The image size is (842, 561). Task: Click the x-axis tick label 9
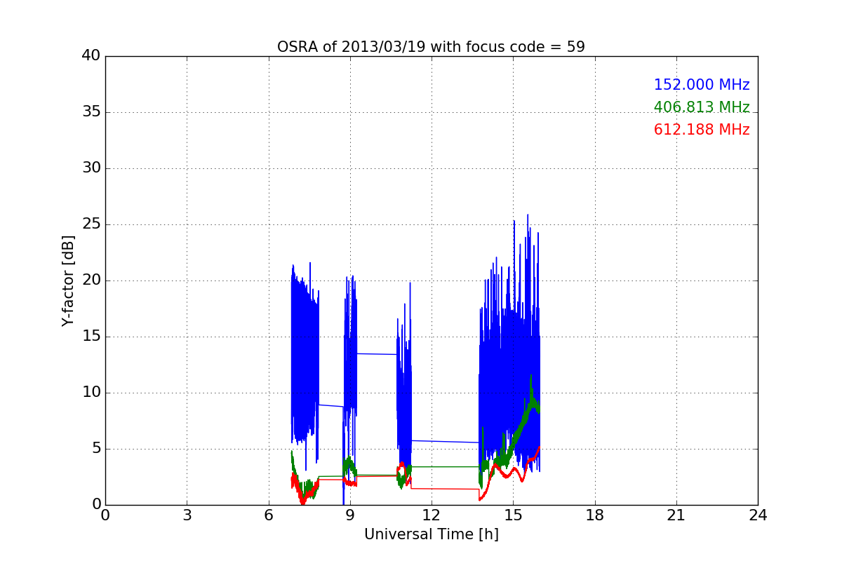pos(350,515)
